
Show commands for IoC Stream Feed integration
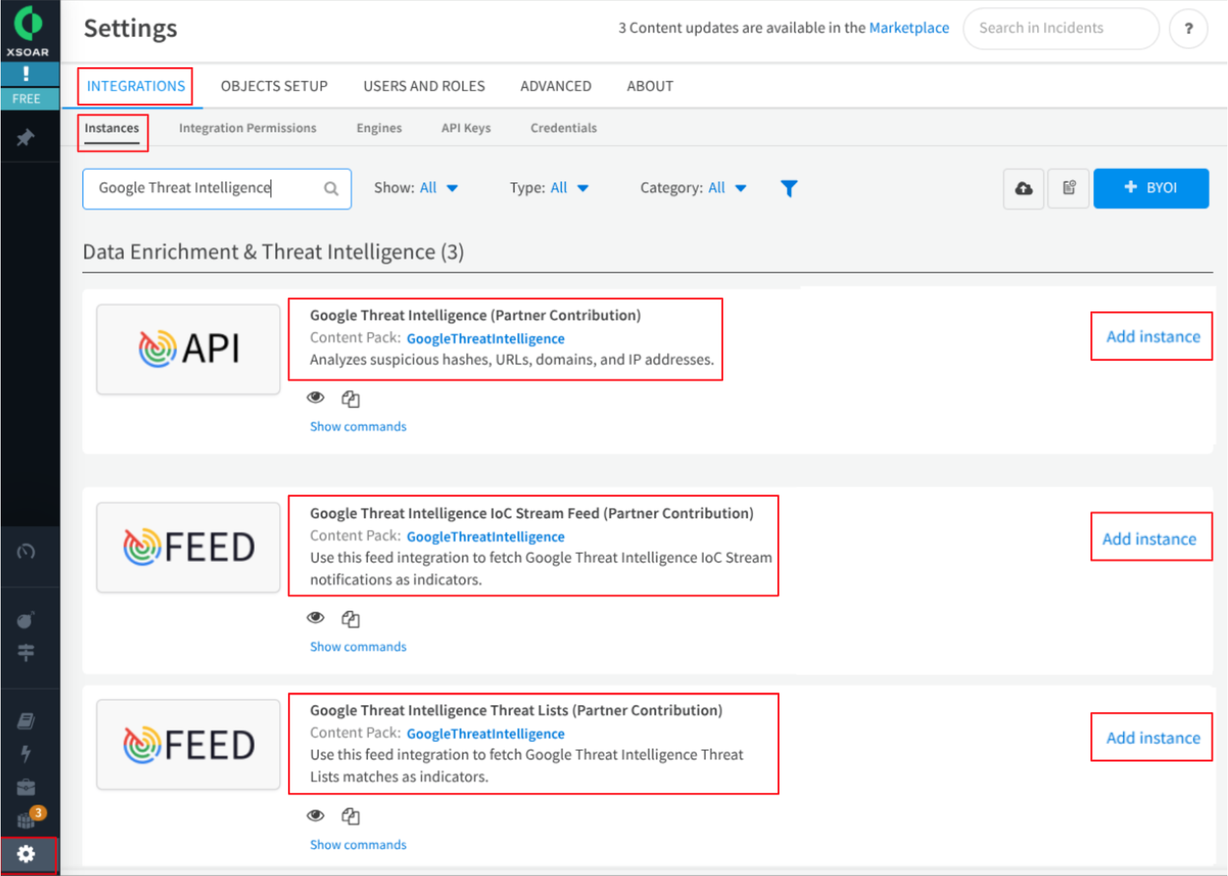pos(358,647)
